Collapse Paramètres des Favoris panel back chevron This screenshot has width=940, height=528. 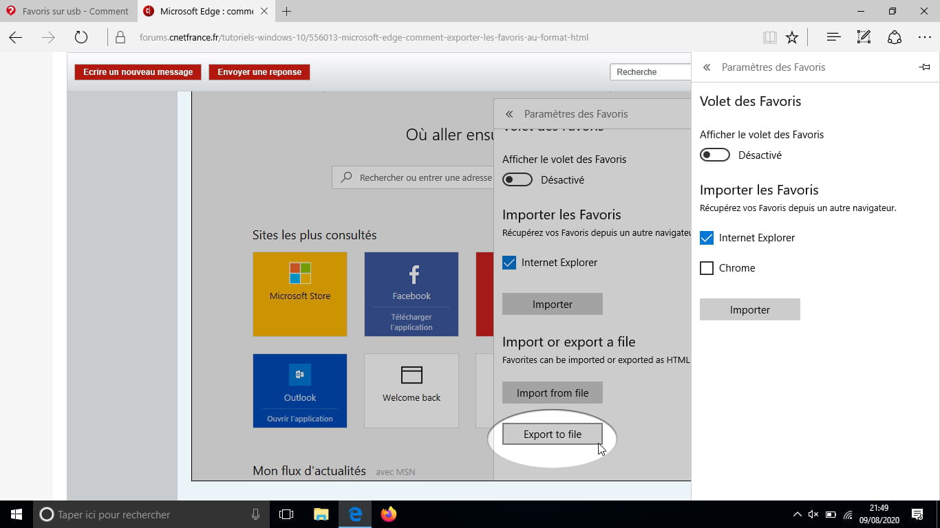tap(707, 67)
